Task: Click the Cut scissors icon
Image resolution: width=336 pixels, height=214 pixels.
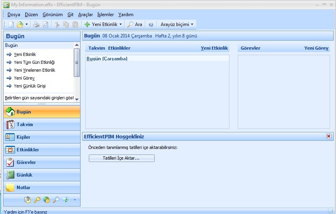Action: click(x=57, y=24)
